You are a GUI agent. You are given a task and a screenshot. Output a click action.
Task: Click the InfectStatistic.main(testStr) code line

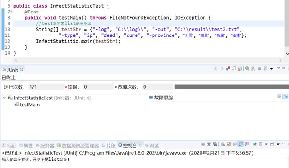[78, 41]
